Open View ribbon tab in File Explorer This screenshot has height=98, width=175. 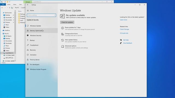click(x=20, y=4)
